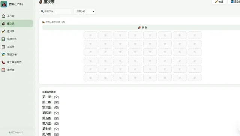The height and width of the screenshot is (136, 240).
Task: Click the bar chart icon for 成绩分析
Action: point(3,39)
